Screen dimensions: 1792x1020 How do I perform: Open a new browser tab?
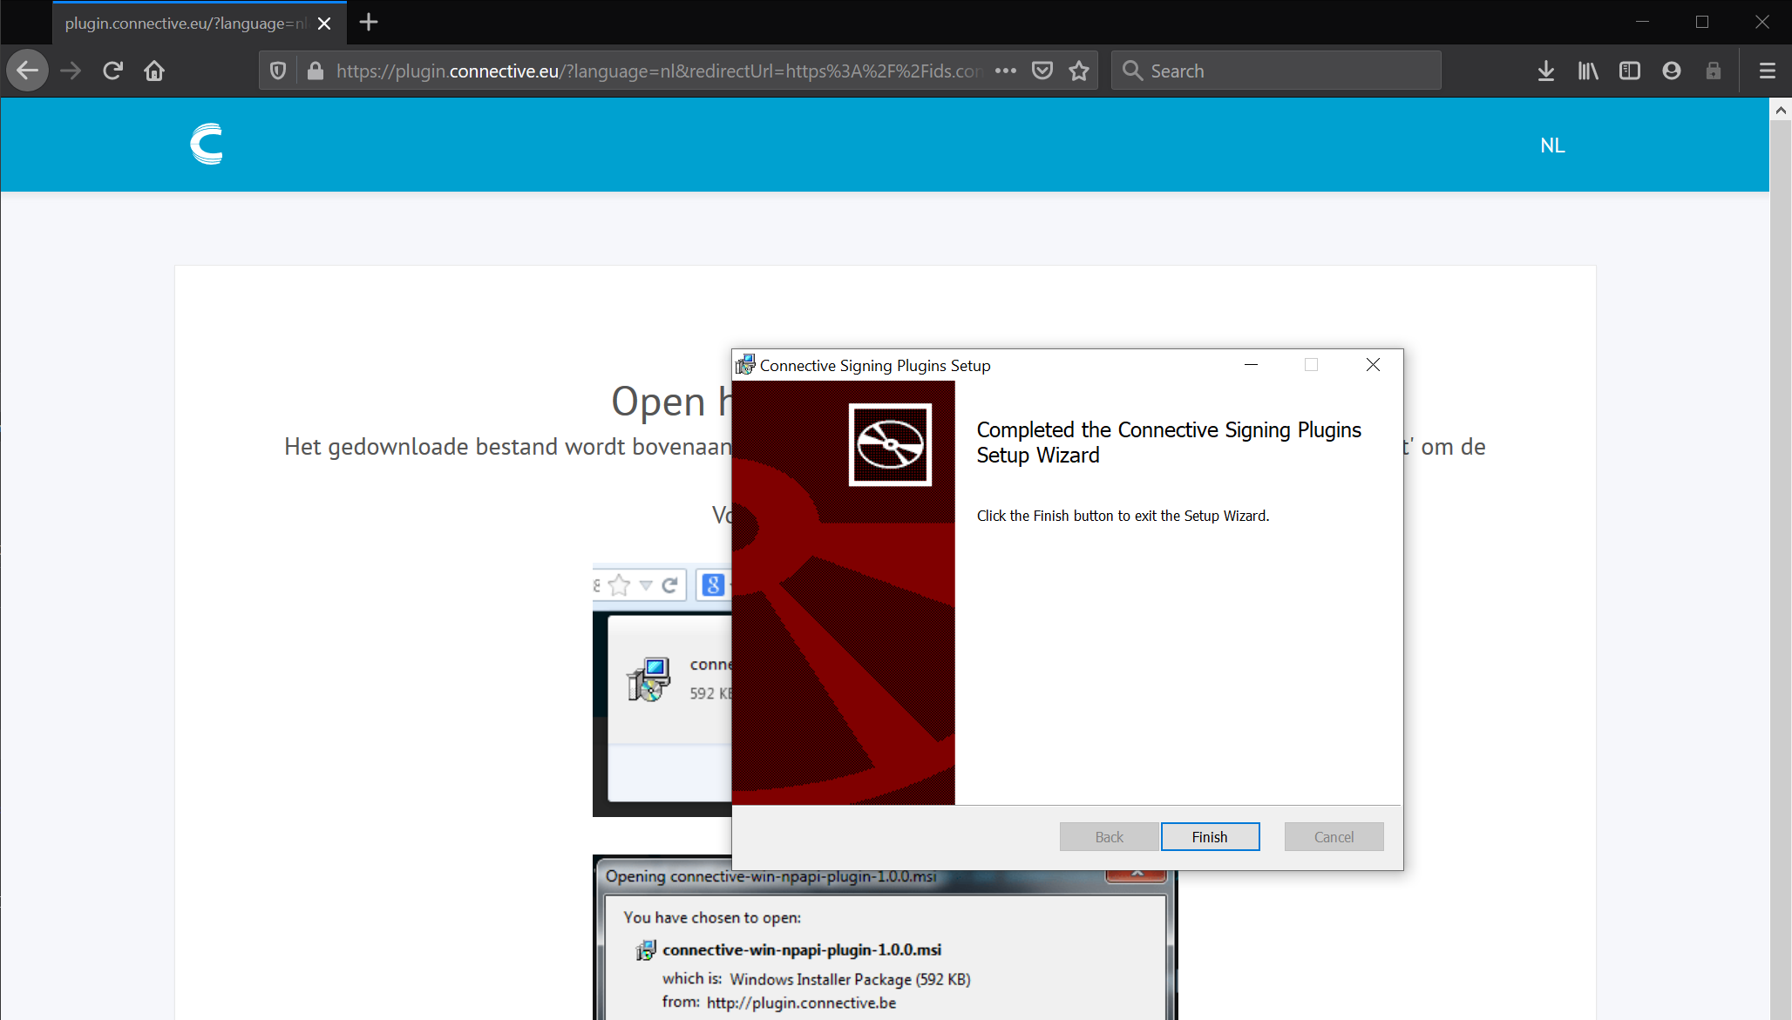(369, 23)
